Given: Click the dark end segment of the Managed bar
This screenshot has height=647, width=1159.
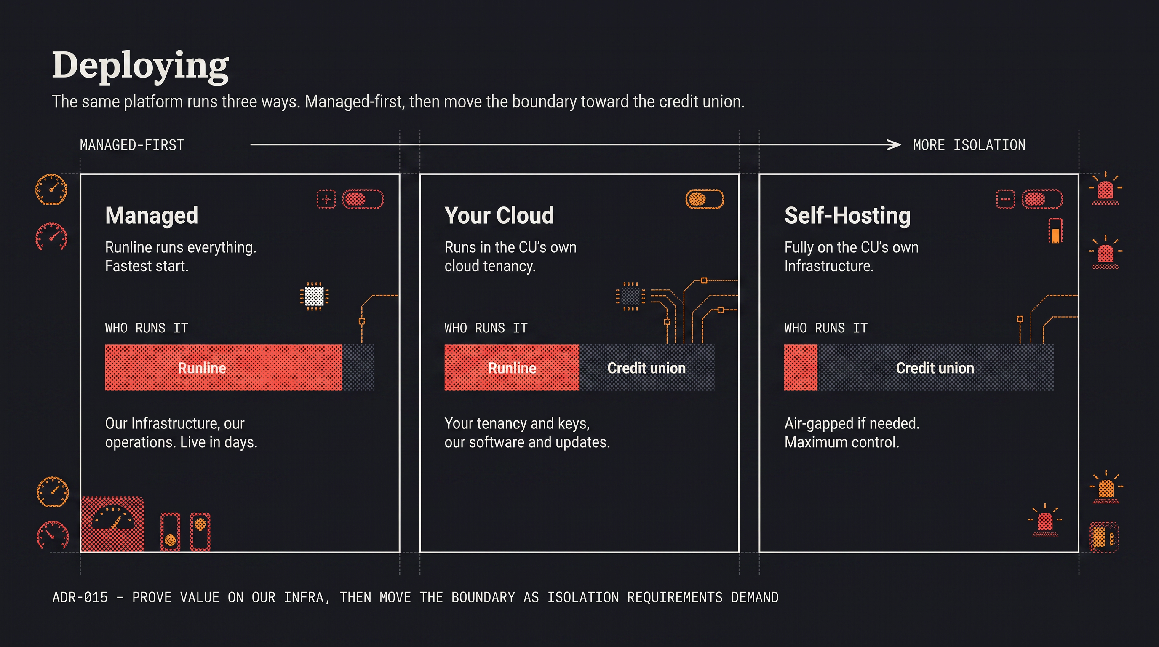Looking at the screenshot, I should tap(358, 368).
